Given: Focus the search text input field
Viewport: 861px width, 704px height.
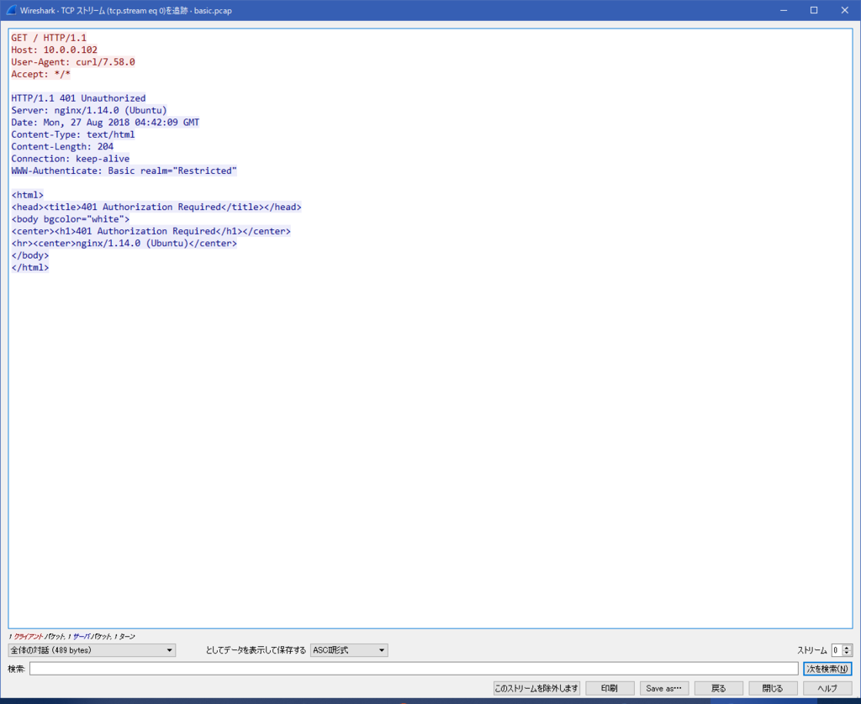Looking at the screenshot, I should (x=414, y=669).
